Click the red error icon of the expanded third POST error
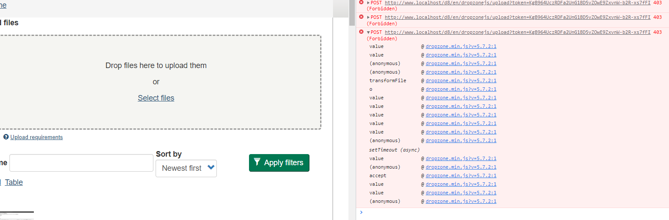 tap(361, 32)
